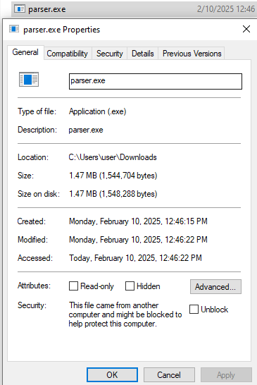The height and width of the screenshot is (385, 257).
Task: Click the large application icon beside the filename
Action: point(29,79)
